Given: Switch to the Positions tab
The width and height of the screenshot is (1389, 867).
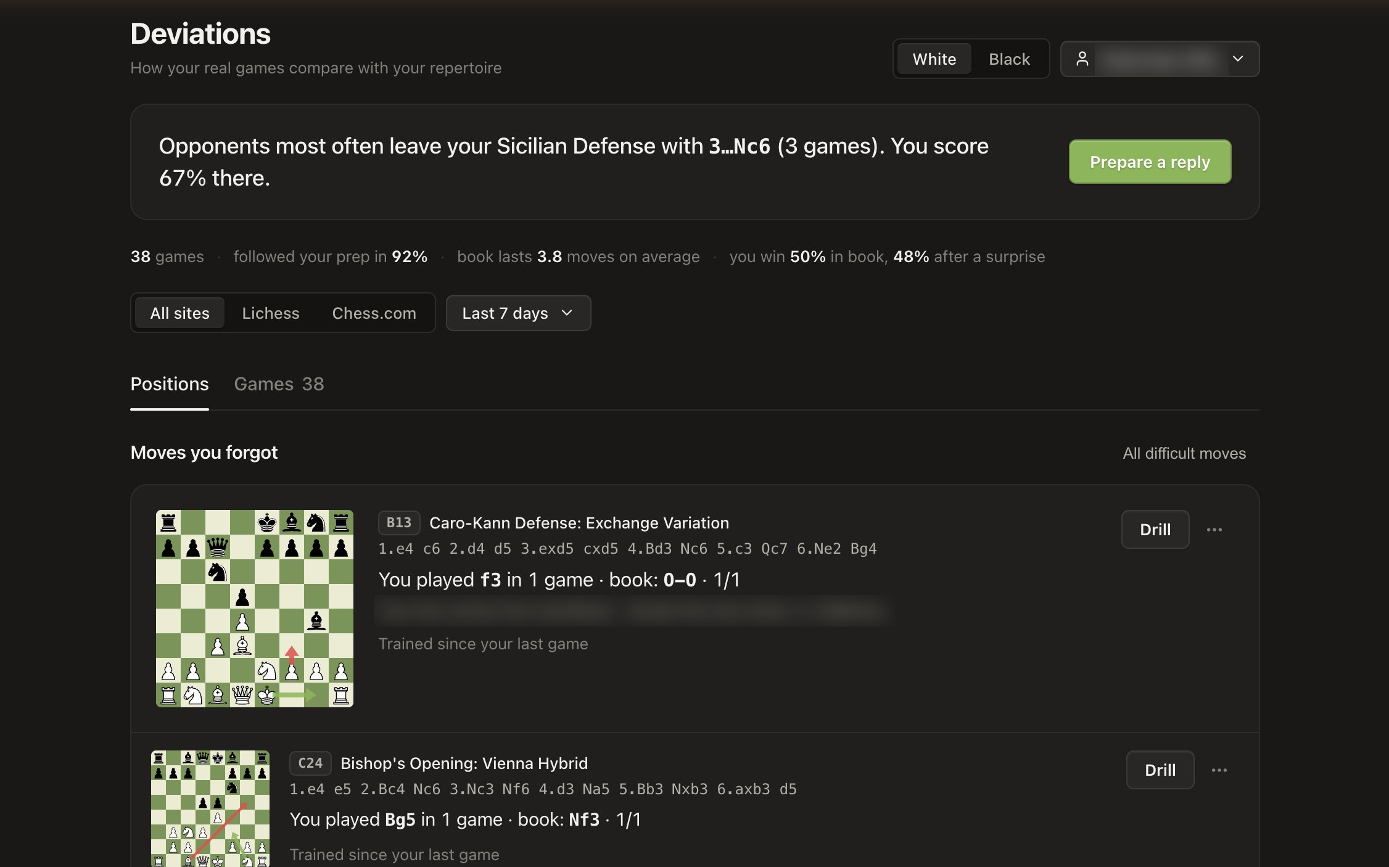Looking at the screenshot, I should (170, 384).
